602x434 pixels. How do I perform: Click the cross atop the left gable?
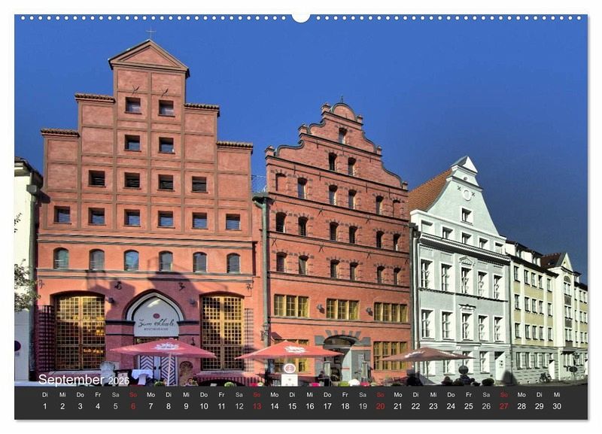click(x=150, y=34)
